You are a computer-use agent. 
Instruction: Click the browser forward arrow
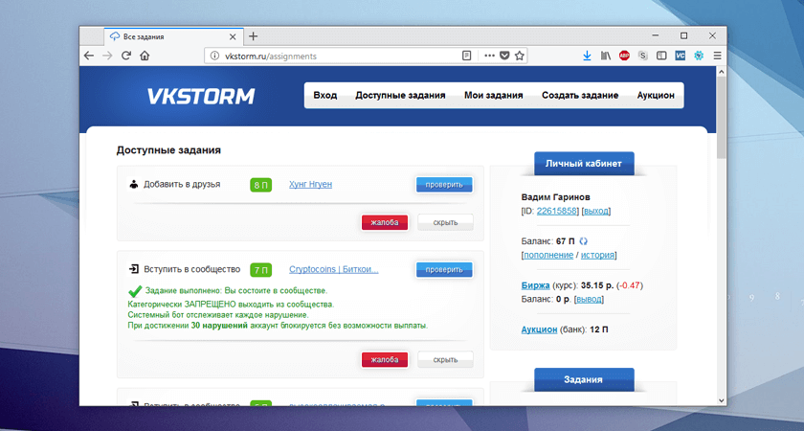click(x=107, y=56)
